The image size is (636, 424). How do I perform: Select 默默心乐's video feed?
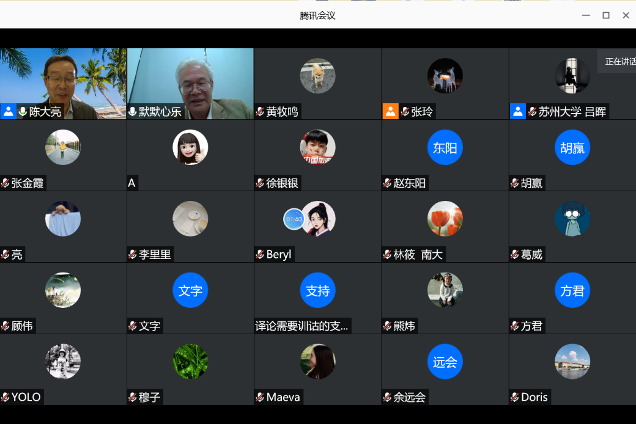tap(190, 79)
